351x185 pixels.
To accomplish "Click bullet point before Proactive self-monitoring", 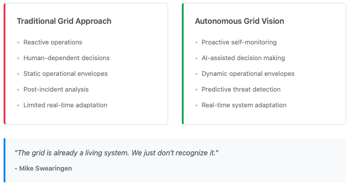I will (x=196, y=43).
